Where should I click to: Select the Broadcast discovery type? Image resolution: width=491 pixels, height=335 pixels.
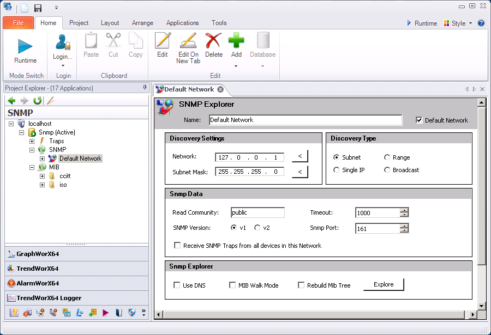coord(387,170)
